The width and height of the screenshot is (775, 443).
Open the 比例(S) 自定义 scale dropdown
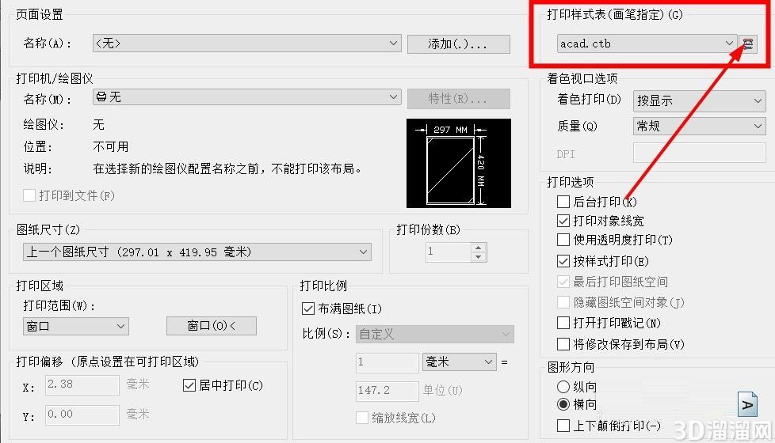[435, 334]
